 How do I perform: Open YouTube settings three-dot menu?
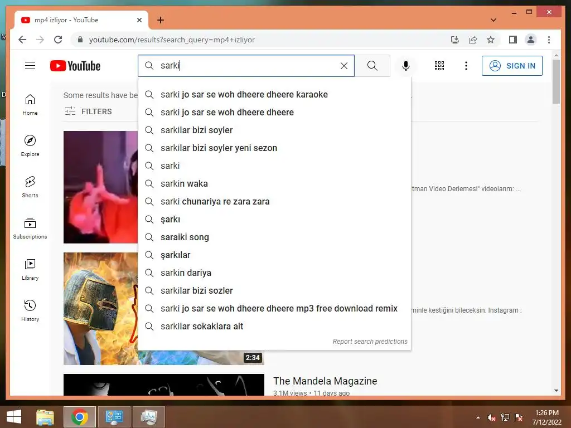[x=466, y=66]
